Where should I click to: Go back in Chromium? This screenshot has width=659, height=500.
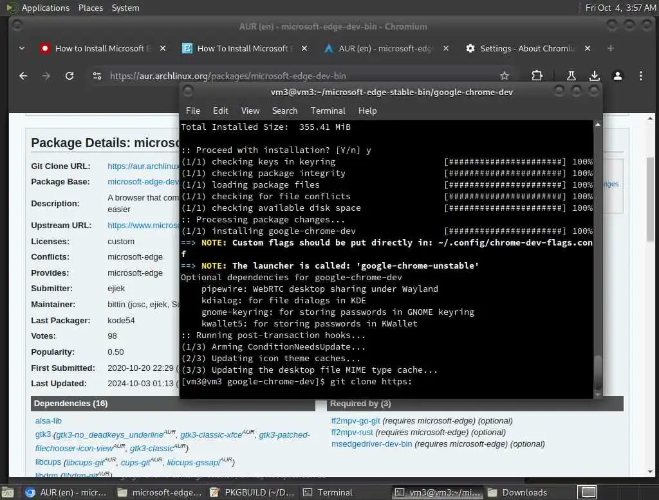click(23, 76)
